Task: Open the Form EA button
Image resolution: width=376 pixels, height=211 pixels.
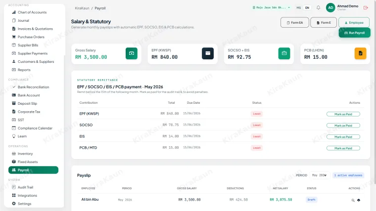Action: 295,23
